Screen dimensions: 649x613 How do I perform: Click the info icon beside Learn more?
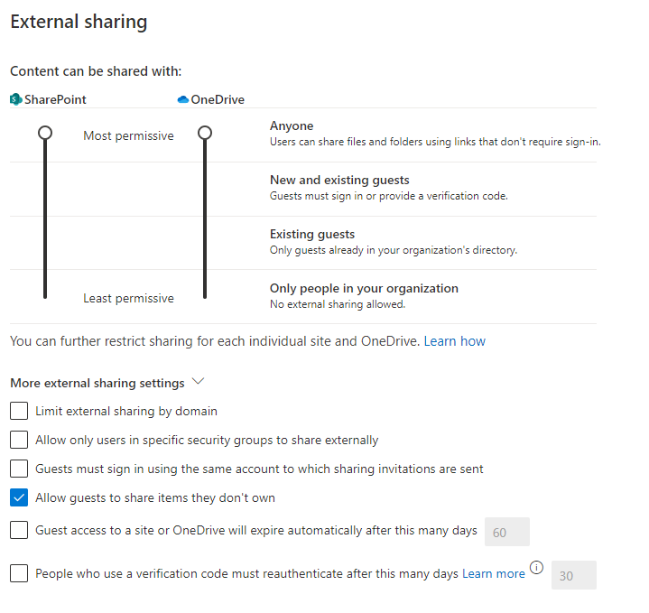coord(536,568)
